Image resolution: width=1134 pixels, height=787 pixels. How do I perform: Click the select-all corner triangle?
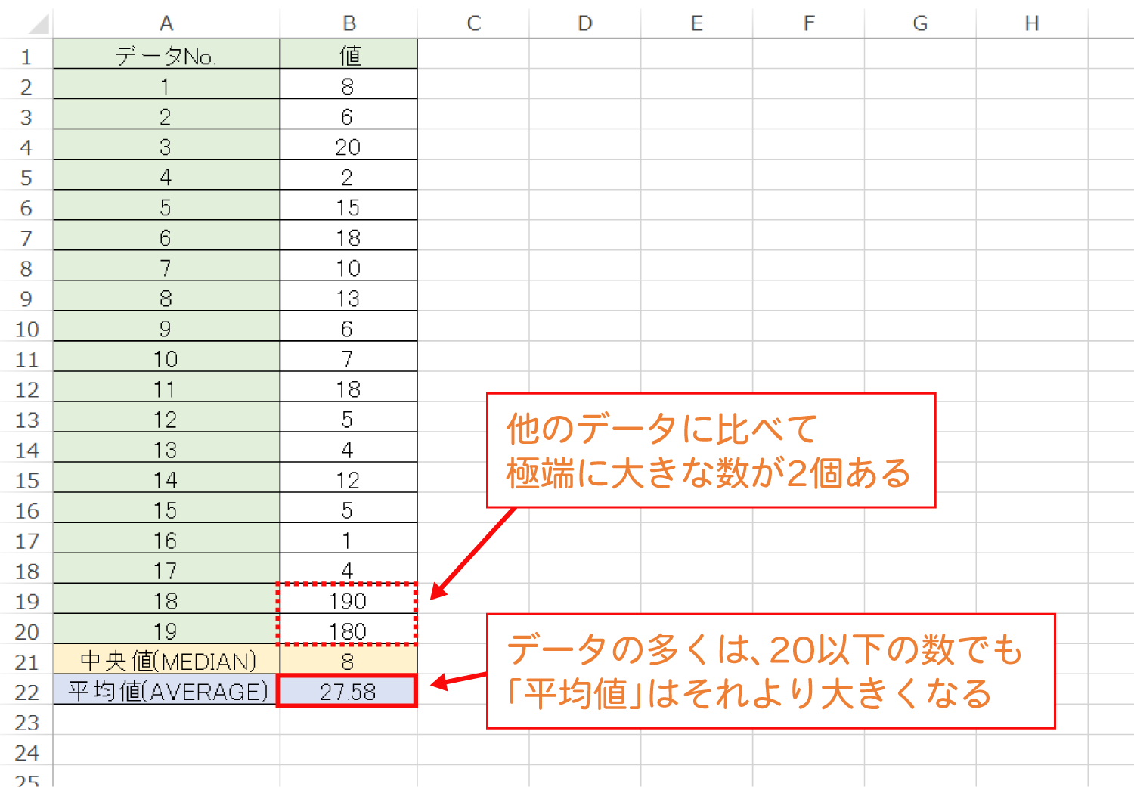tap(39, 24)
